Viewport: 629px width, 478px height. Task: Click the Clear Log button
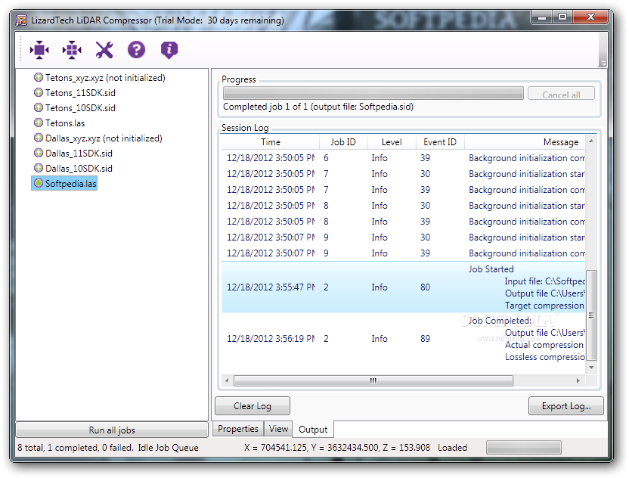tap(253, 405)
